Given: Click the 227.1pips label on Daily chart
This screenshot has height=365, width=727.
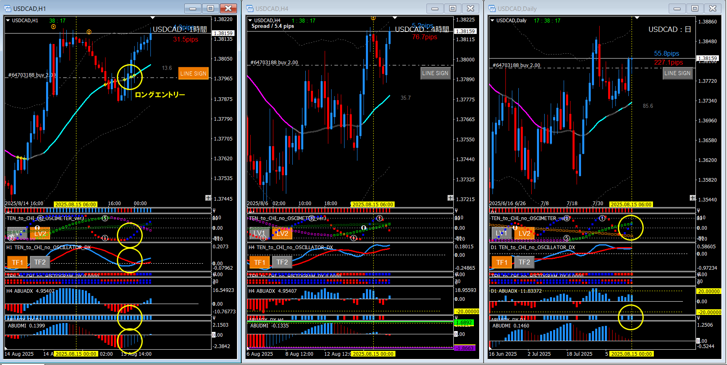Looking at the screenshot, I should [x=669, y=62].
